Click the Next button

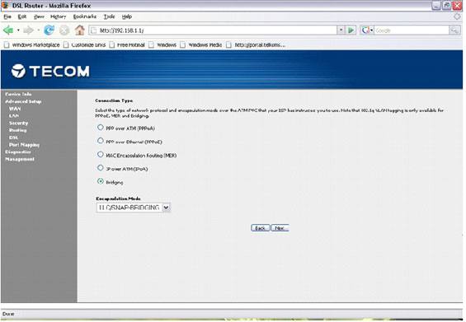280,228
